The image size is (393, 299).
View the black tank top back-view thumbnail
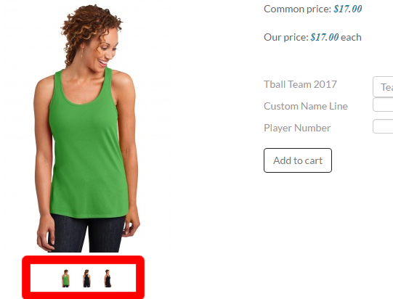click(x=86, y=278)
